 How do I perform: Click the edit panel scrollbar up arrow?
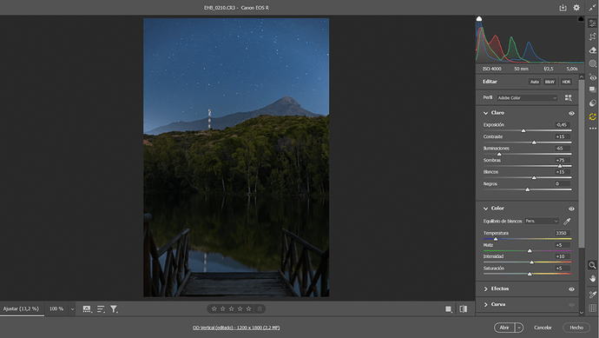click(x=582, y=77)
